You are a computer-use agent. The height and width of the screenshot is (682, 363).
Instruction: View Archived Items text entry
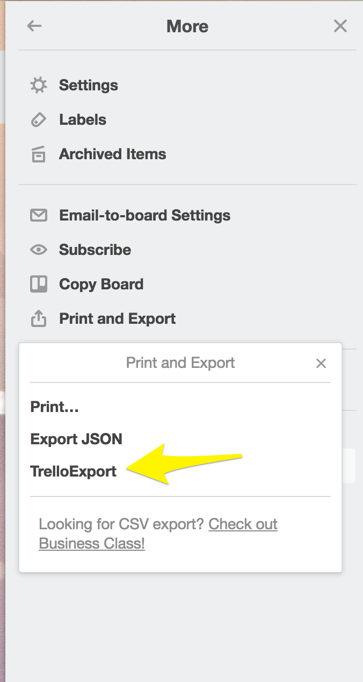pos(113,154)
